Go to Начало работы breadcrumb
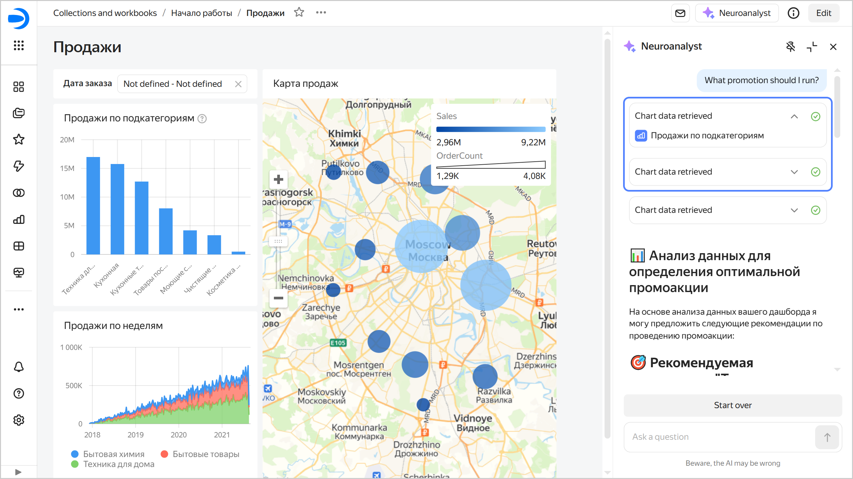Image resolution: width=853 pixels, height=479 pixels. tap(202, 13)
